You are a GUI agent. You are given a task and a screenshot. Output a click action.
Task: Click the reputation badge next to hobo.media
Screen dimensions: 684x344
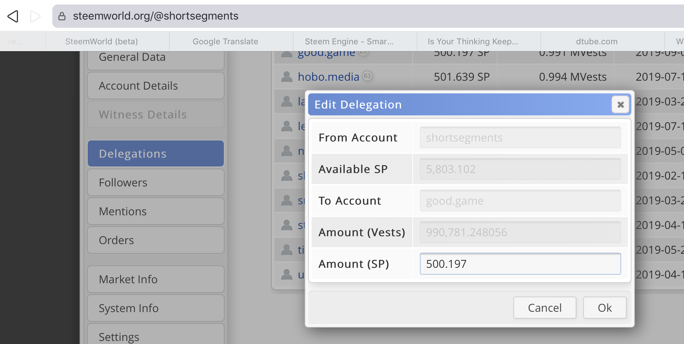click(x=367, y=76)
